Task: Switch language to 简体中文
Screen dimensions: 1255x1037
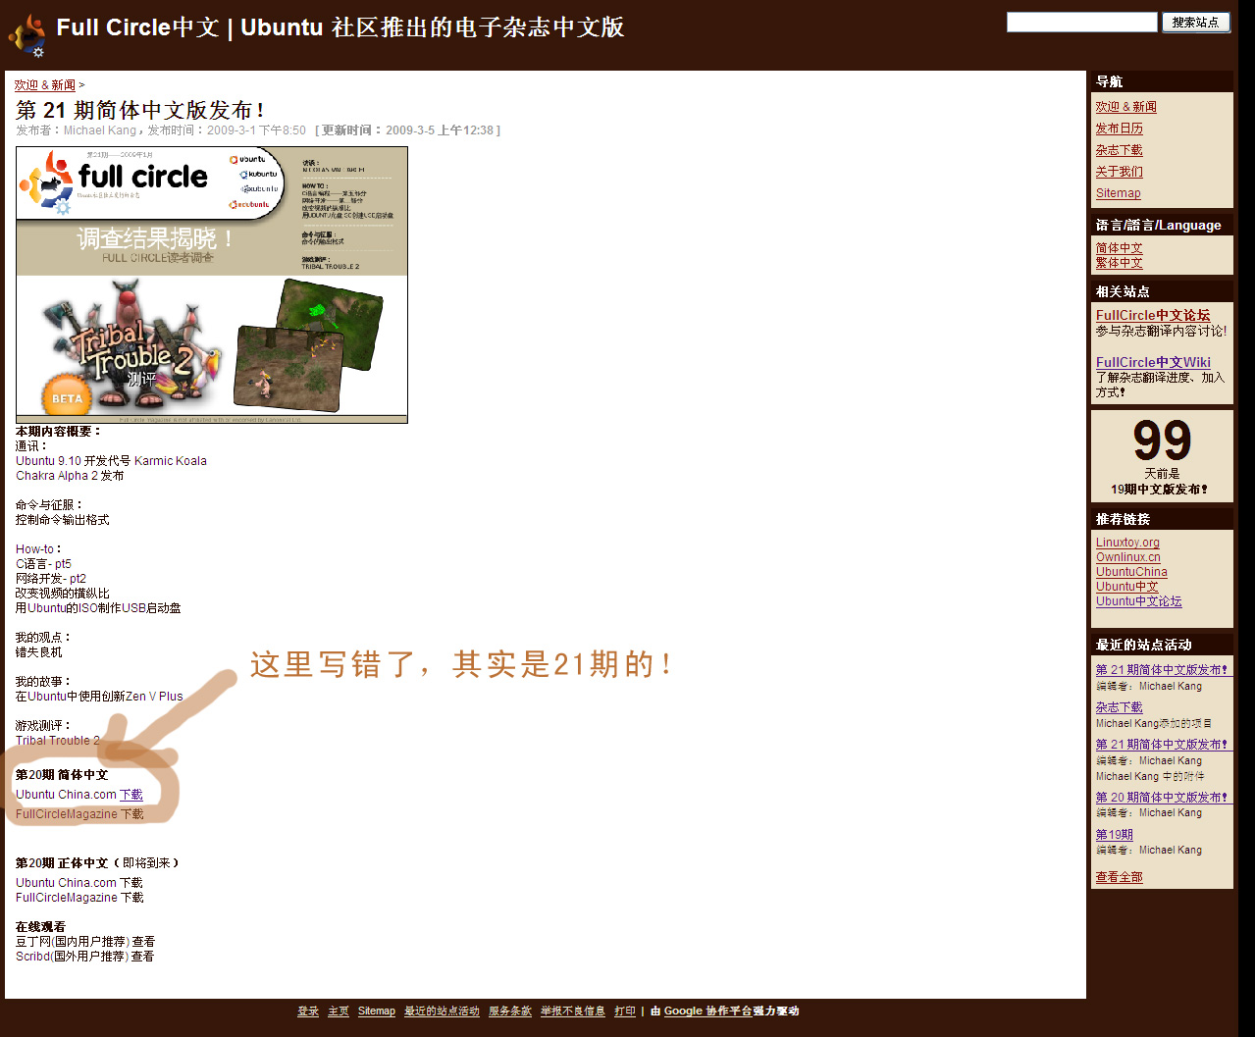Action: [x=1120, y=248]
